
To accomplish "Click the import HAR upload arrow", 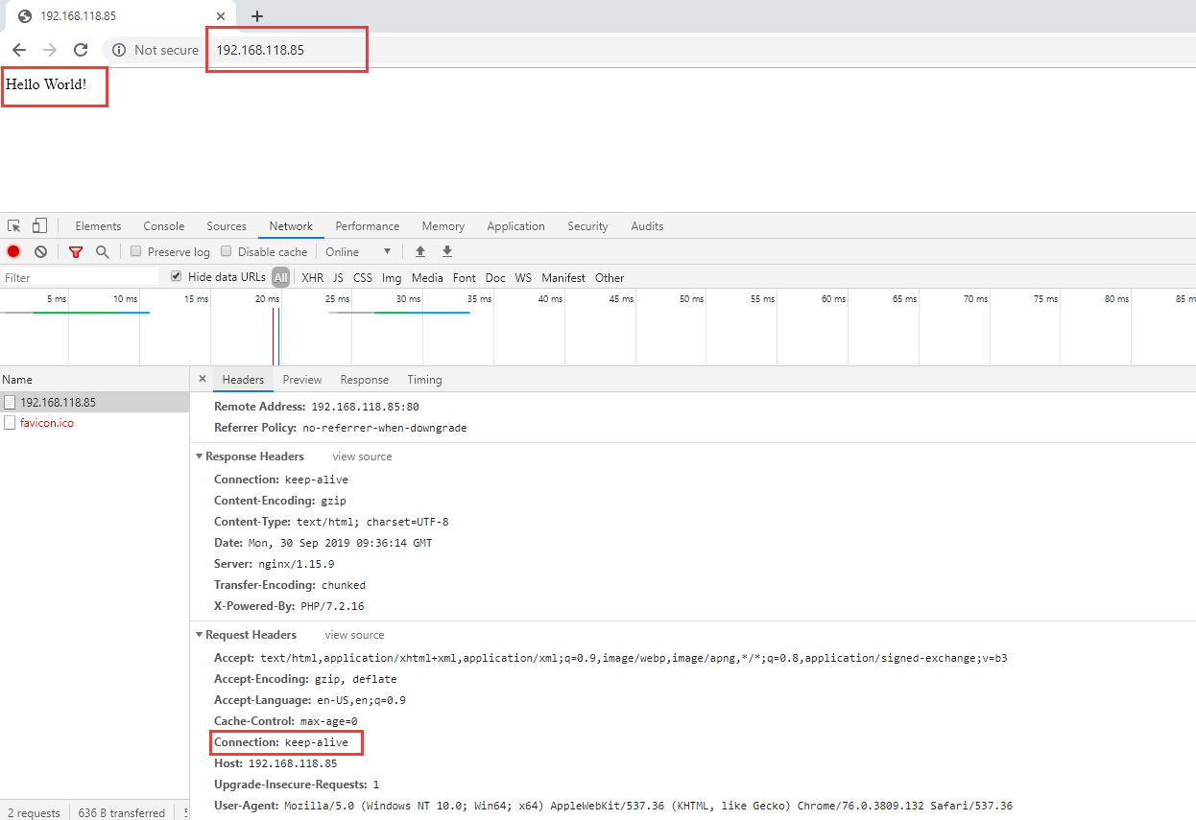I will (x=419, y=251).
